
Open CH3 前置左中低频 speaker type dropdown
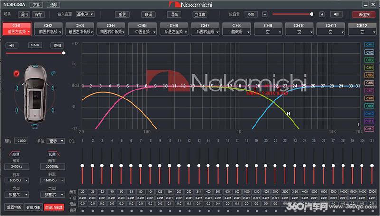pos(79,32)
